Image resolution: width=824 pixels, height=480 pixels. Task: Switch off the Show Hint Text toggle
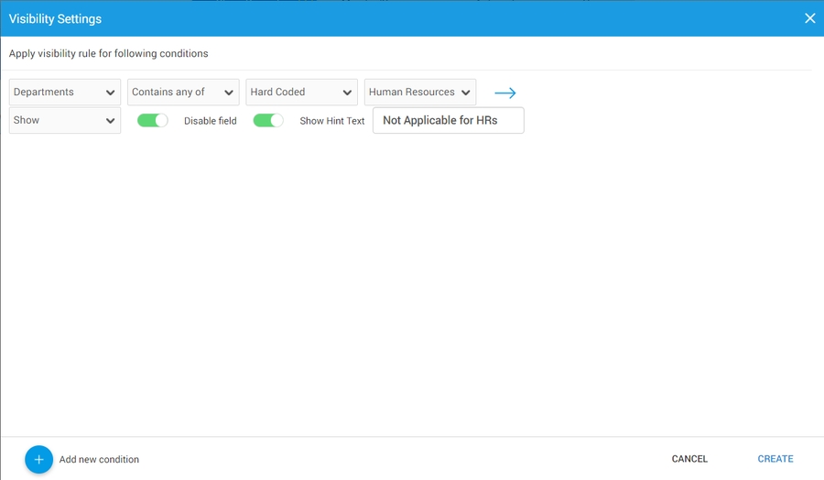268,121
